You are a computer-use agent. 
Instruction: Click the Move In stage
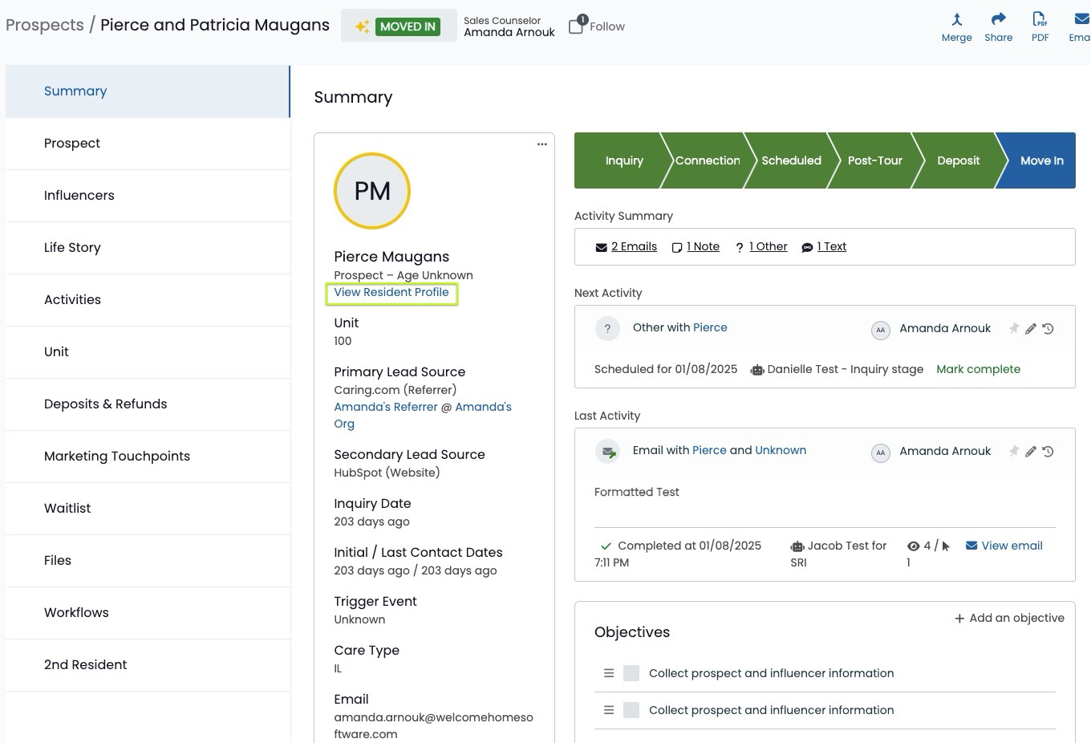1040,160
